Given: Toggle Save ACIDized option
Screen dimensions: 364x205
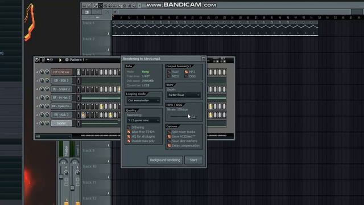Looking at the screenshot, I should click(169, 137).
